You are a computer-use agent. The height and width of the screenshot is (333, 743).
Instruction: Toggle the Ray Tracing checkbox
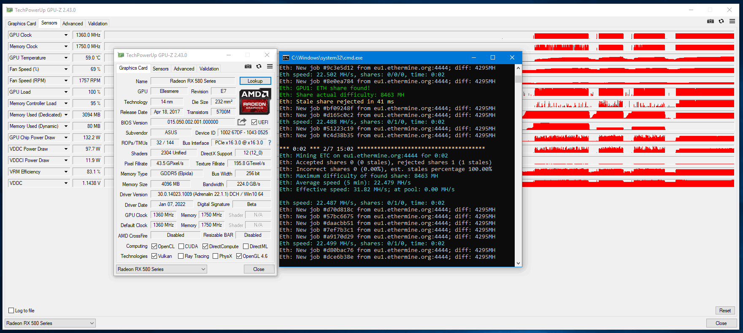click(x=181, y=256)
